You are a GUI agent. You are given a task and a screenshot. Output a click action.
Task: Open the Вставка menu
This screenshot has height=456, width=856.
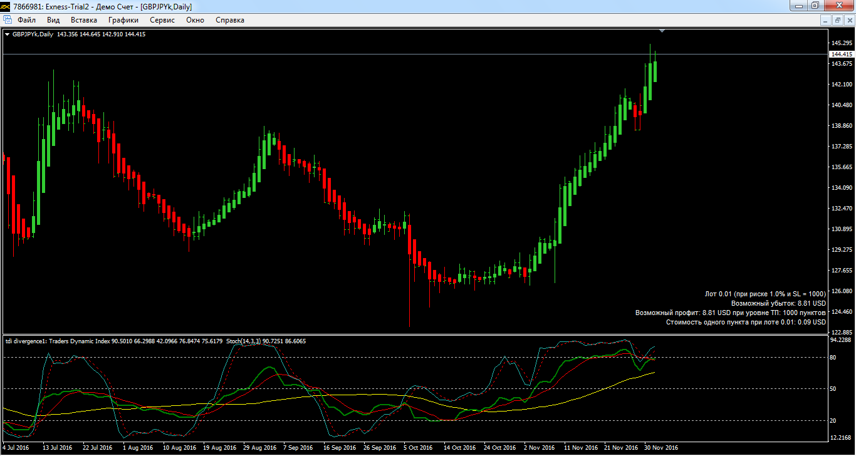84,20
